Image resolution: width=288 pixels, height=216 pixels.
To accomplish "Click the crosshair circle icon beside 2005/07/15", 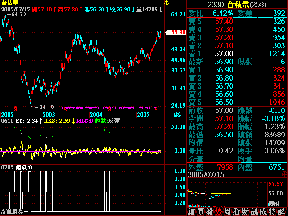I will pos(283,174).
